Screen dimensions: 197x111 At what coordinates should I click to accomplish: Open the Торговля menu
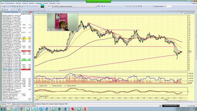pos(25,3)
